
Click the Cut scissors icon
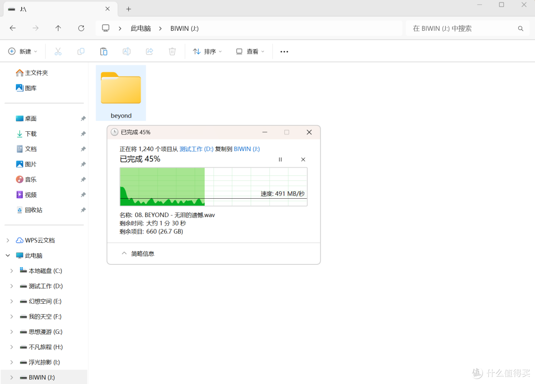(58, 52)
